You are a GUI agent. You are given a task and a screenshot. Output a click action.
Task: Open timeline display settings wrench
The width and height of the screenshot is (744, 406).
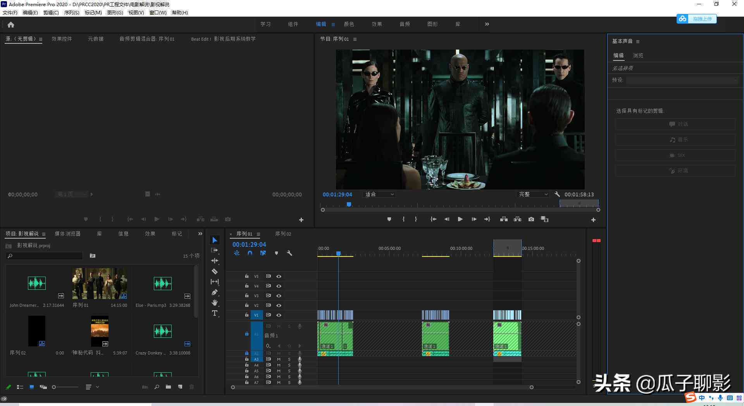click(x=289, y=253)
